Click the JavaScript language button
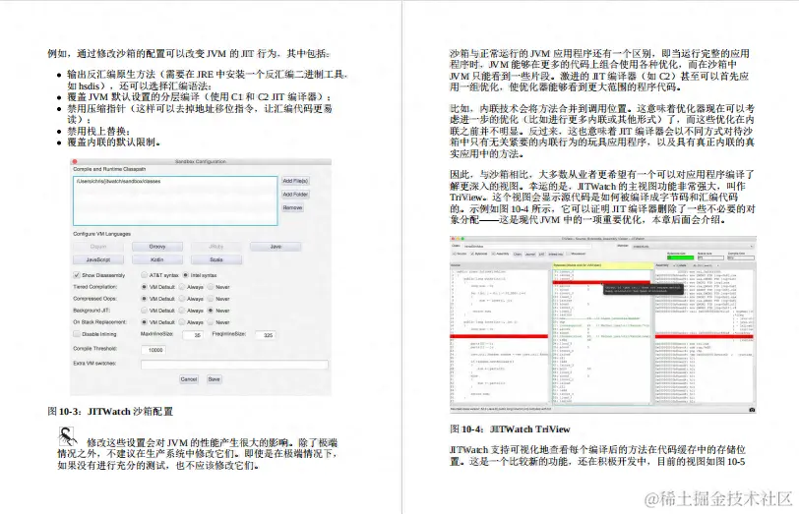Screen dimensions: 799x514 click(x=98, y=259)
